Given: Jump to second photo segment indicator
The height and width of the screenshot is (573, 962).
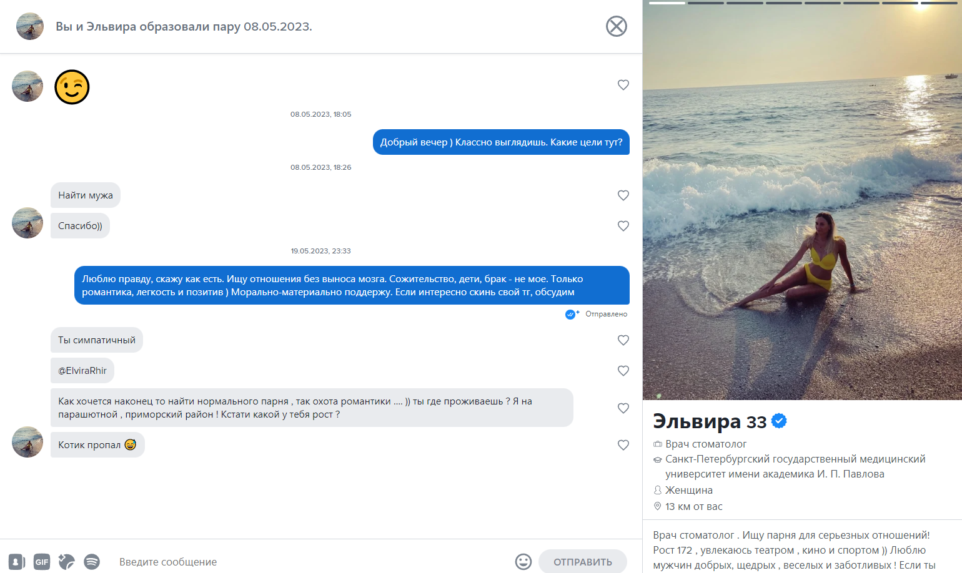Looking at the screenshot, I should pyautogui.click(x=706, y=3).
